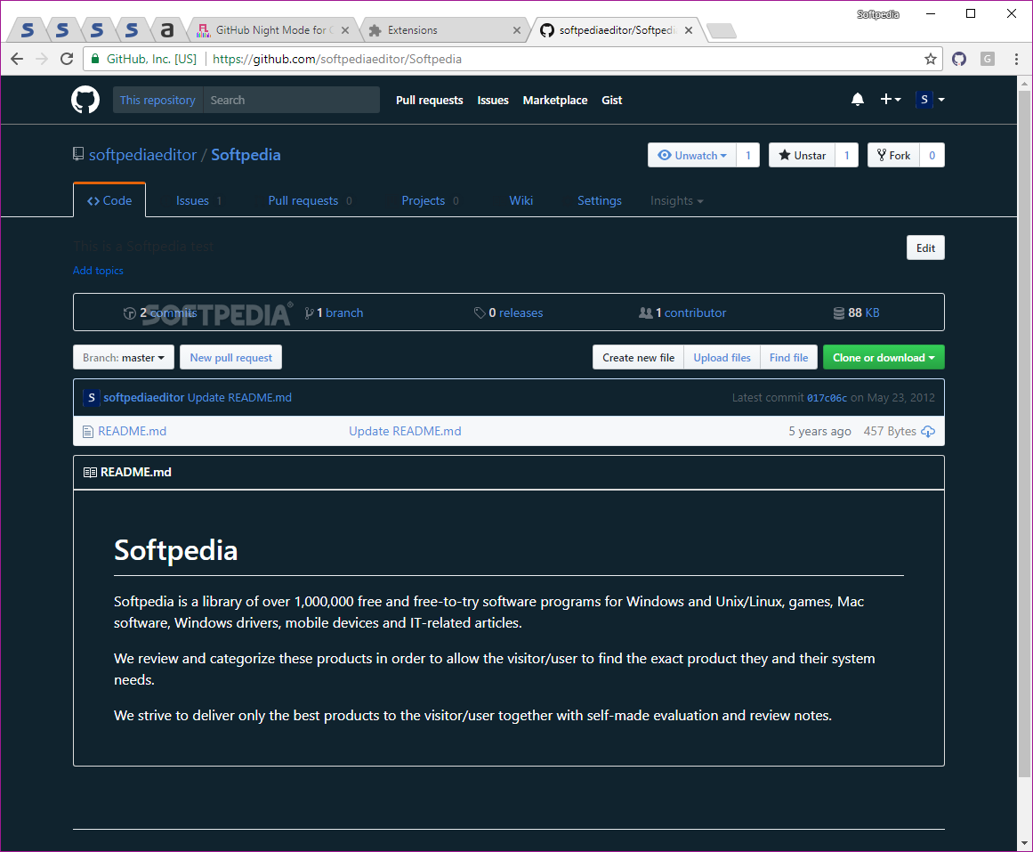Reload the page with the refresh icon

(67, 59)
